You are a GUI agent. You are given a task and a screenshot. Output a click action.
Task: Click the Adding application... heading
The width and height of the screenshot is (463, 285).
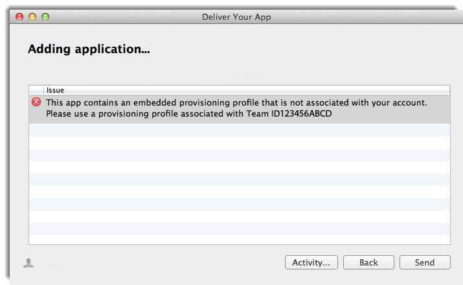pyautogui.click(x=89, y=49)
